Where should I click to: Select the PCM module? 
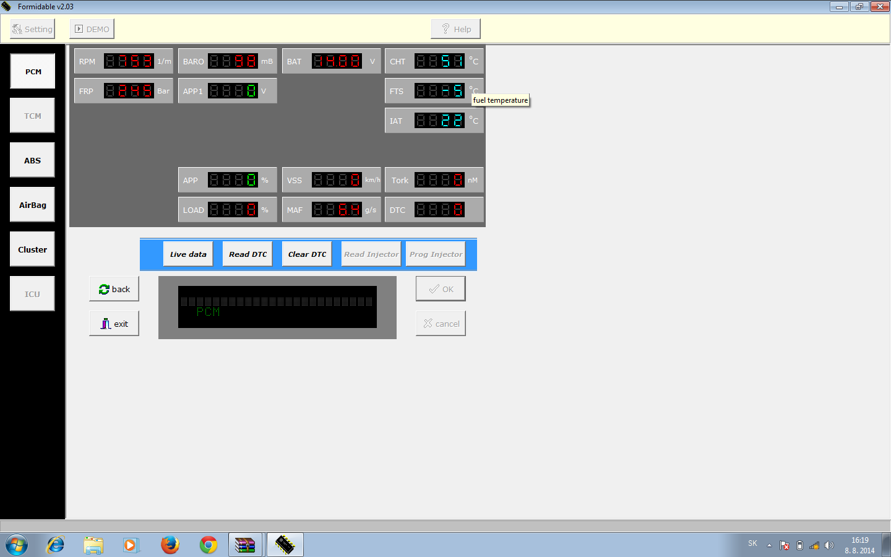click(33, 72)
